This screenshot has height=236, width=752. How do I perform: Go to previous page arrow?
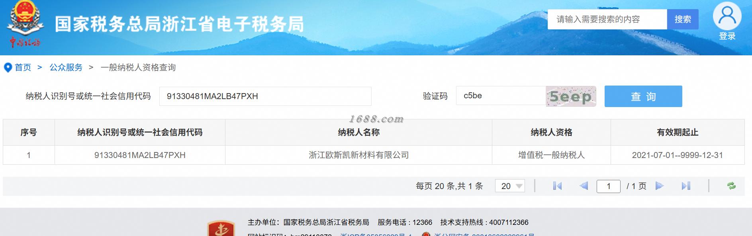584,186
